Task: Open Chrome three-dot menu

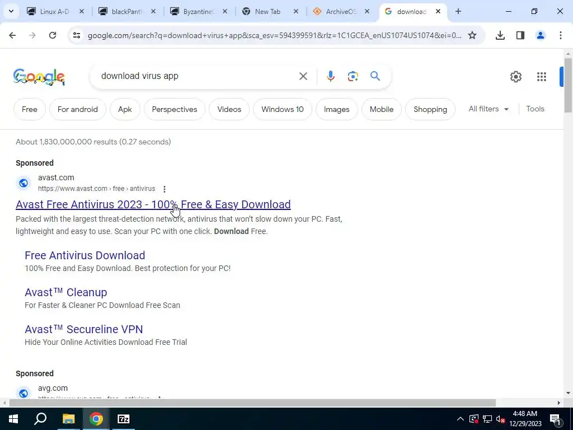Action: (x=561, y=35)
